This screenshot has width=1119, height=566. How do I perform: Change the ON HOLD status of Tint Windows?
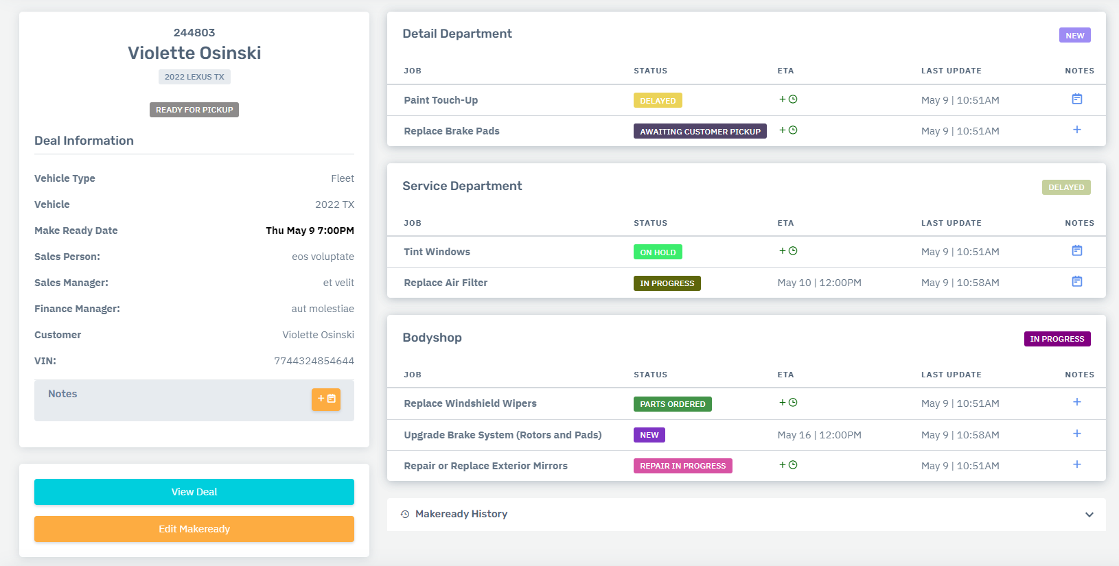pyautogui.click(x=657, y=252)
